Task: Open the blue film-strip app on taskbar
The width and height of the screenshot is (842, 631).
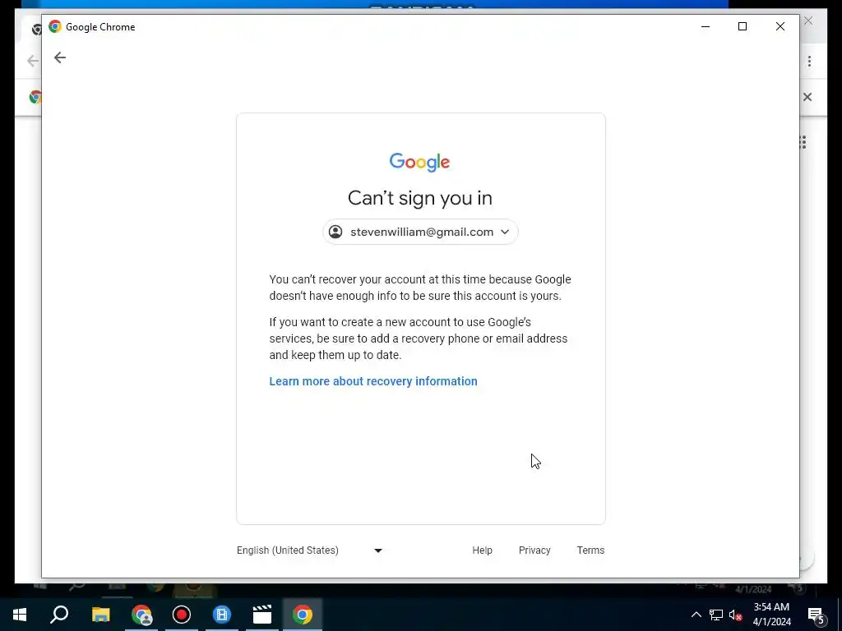Action: pos(222,615)
